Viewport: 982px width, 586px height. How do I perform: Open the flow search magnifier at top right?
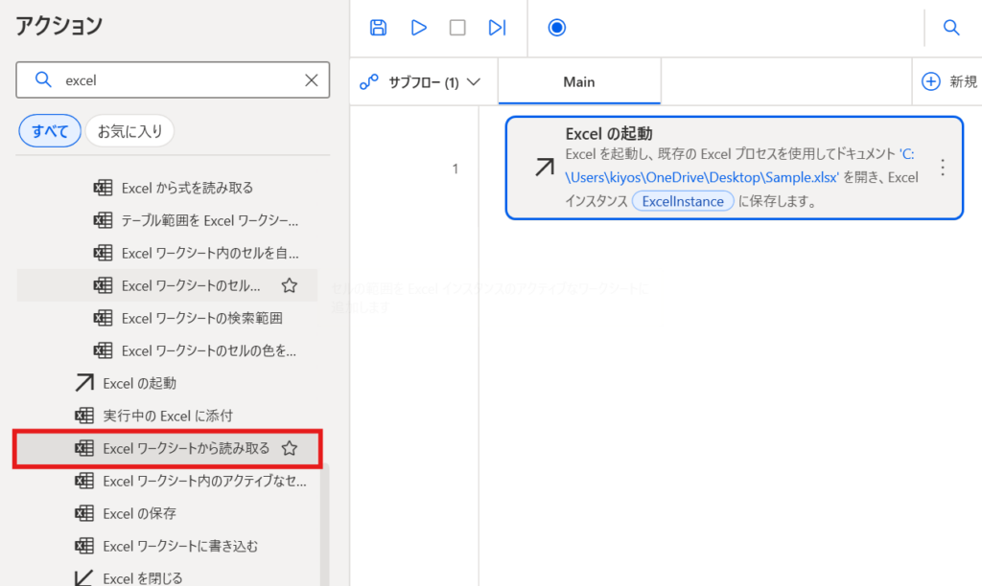coord(951,28)
